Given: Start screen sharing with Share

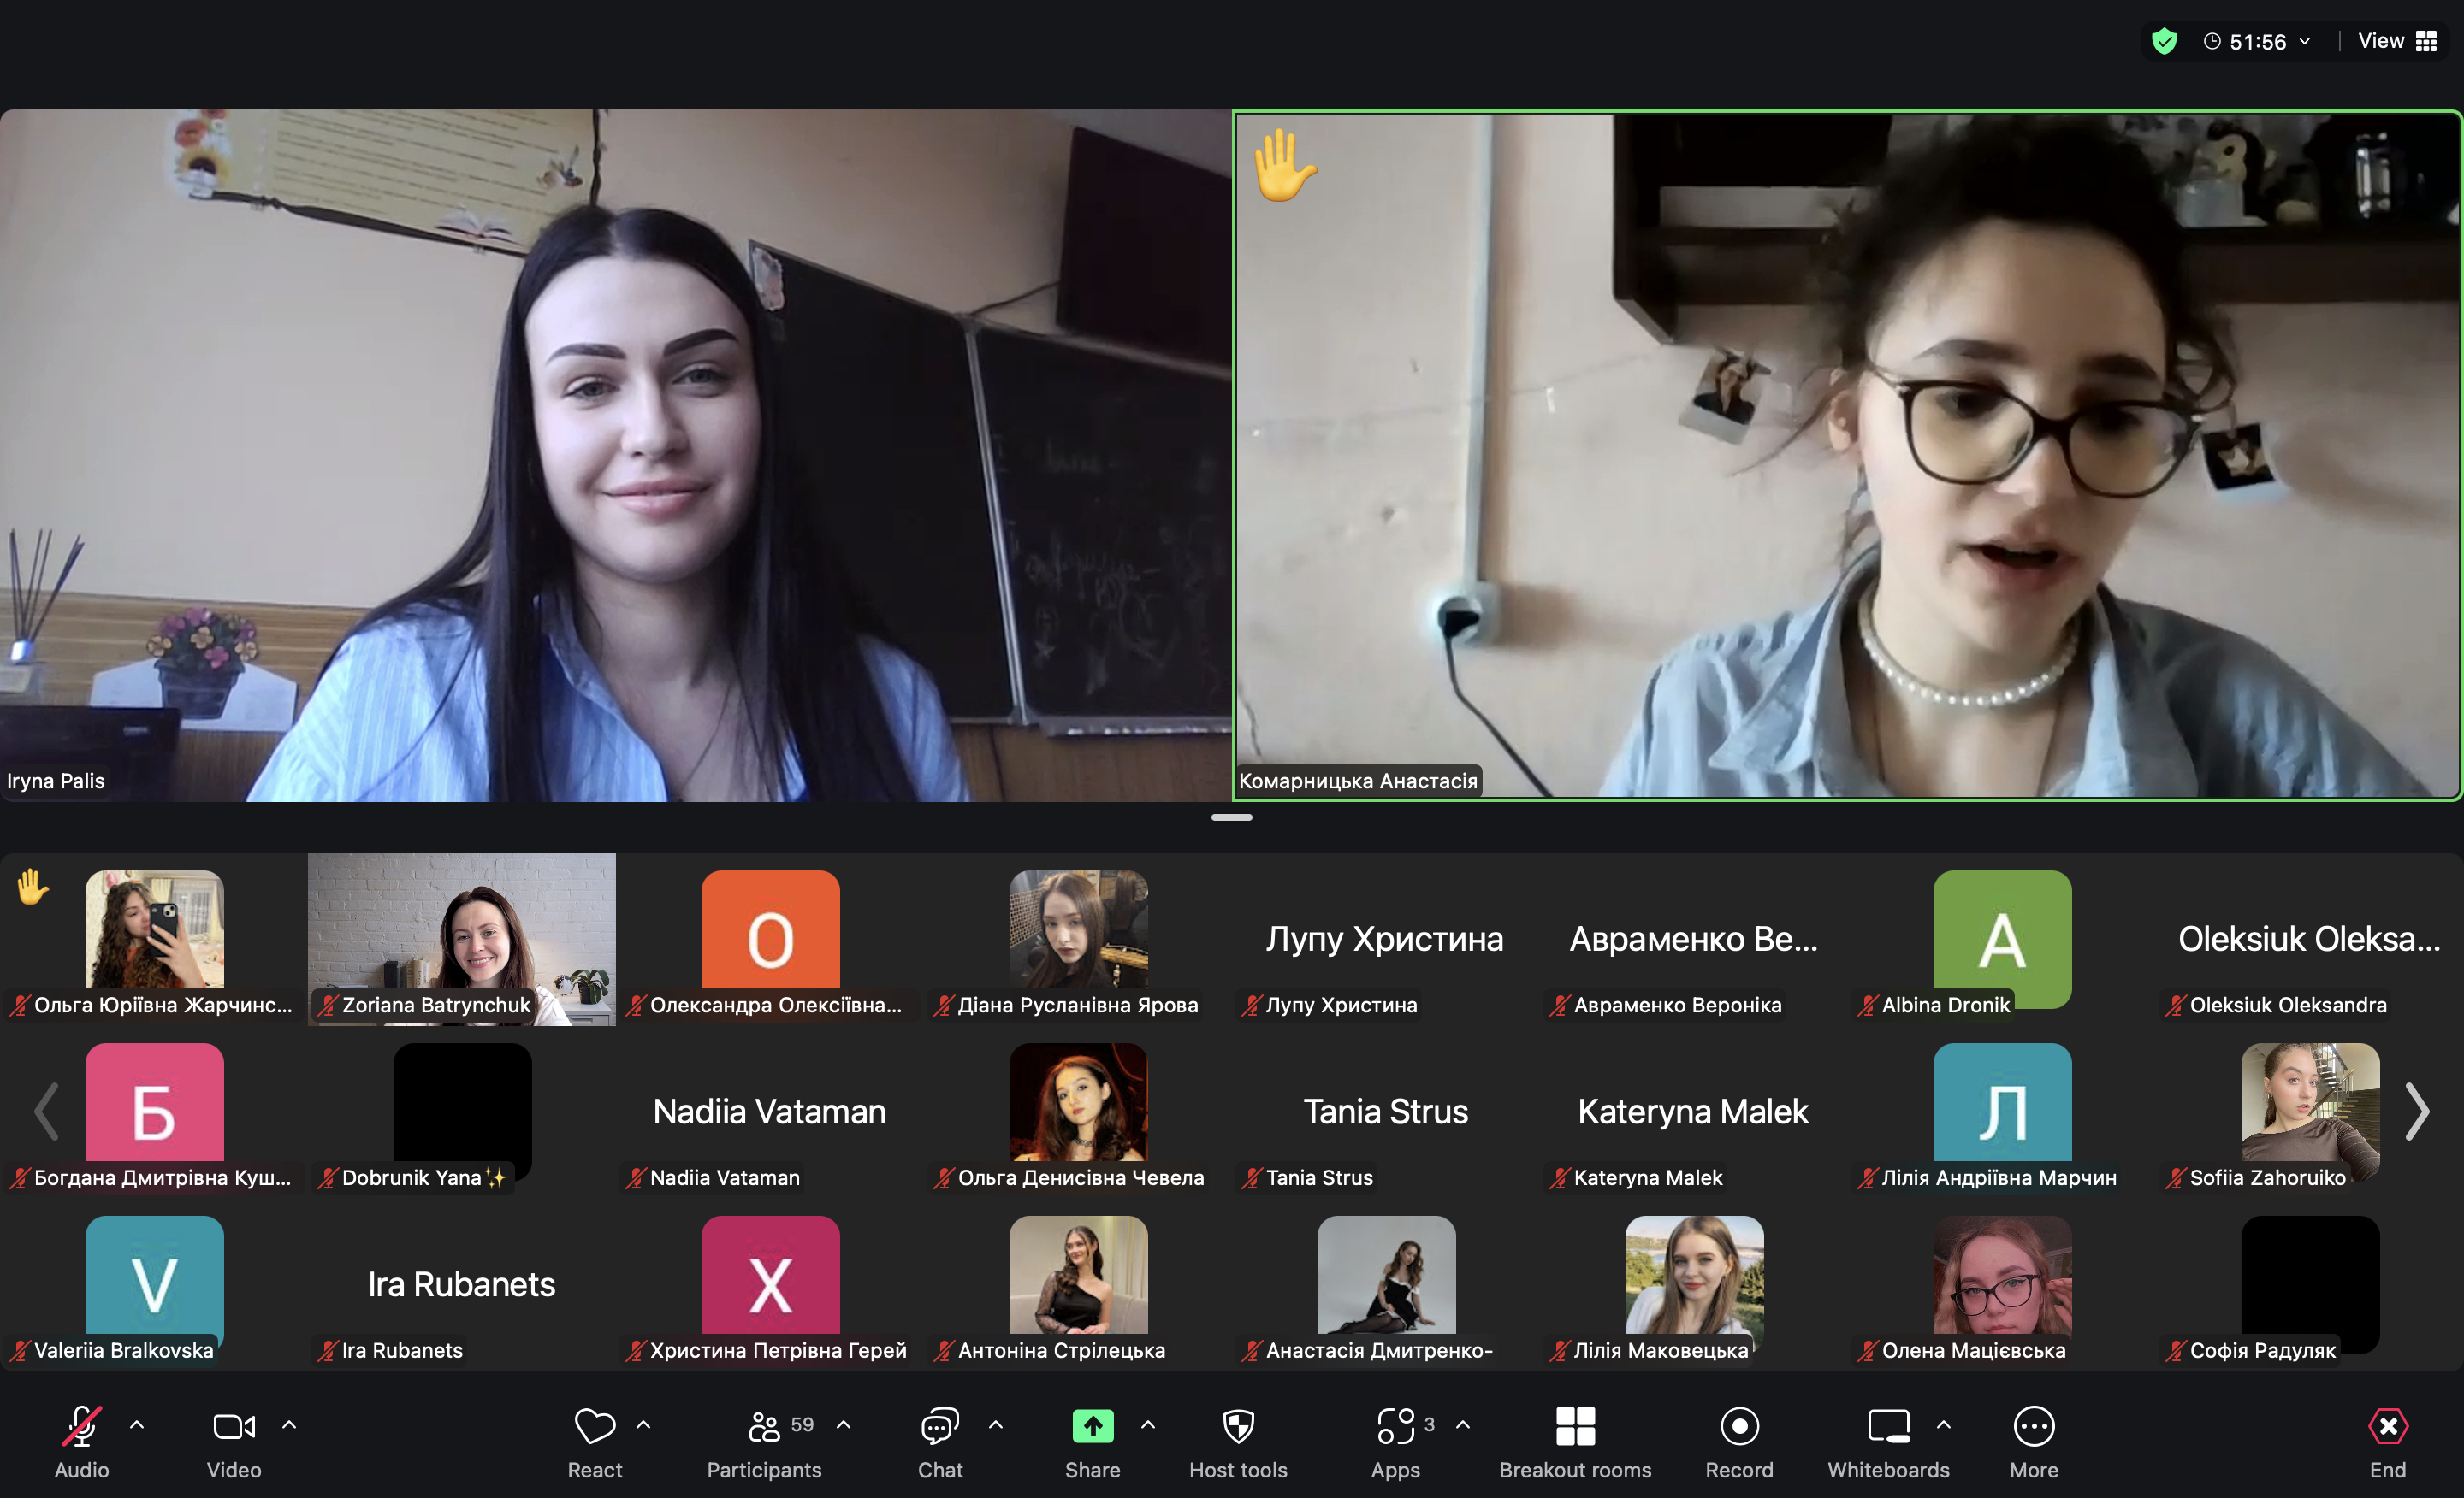Looking at the screenshot, I should pyautogui.click(x=1092, y=1442).
